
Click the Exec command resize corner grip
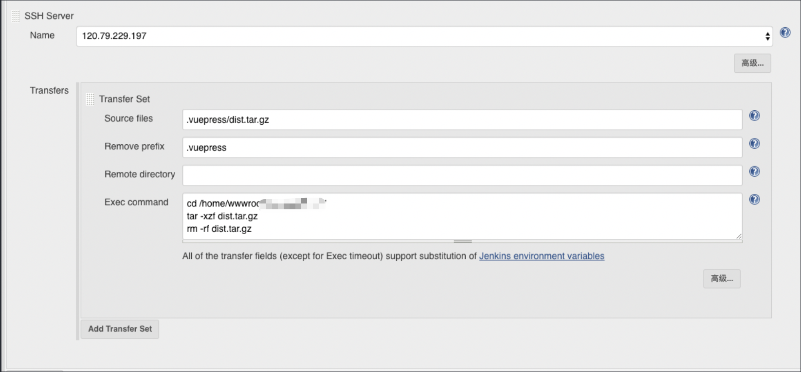pos(739,237)
